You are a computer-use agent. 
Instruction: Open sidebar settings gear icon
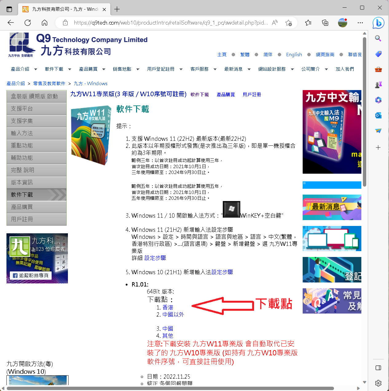point(378,383)
